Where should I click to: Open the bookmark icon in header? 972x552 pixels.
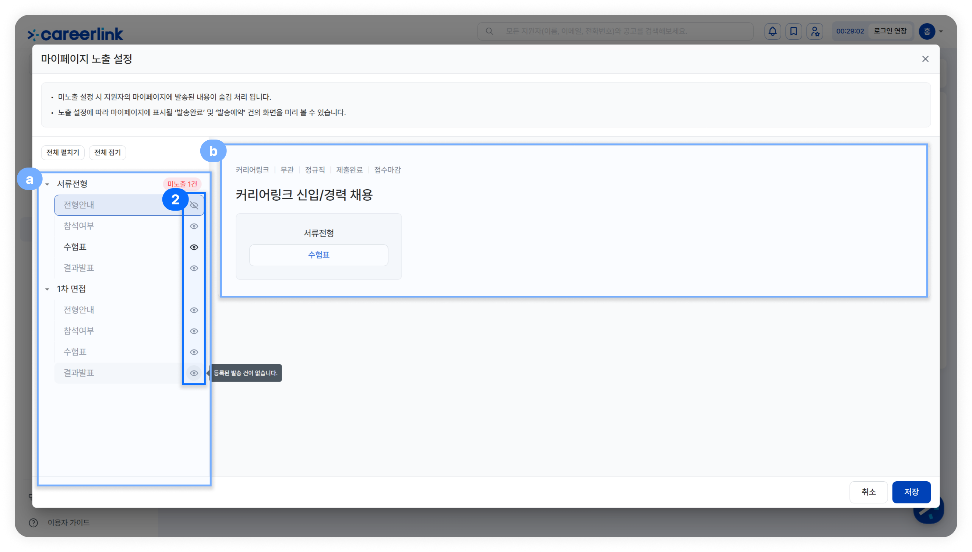click(793, 31)
